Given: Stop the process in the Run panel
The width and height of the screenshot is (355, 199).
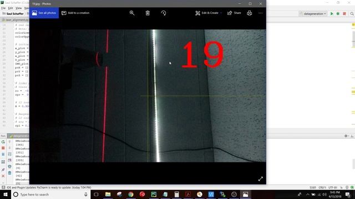Looking at the screenshot, I should (3, 148).
